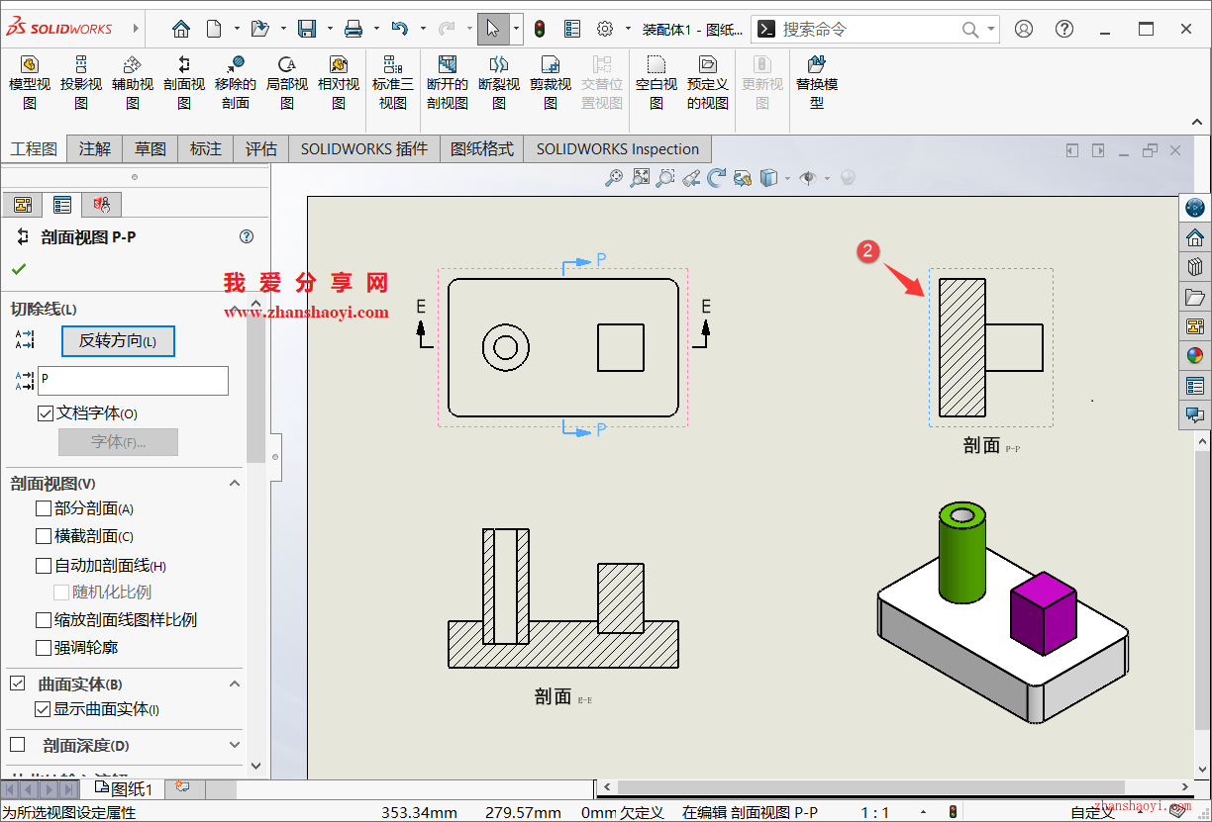The width and height of the screenshot is (1212, 822).
Task: Enable the 横截剖面 checkbox
Action: coord(44,536)
